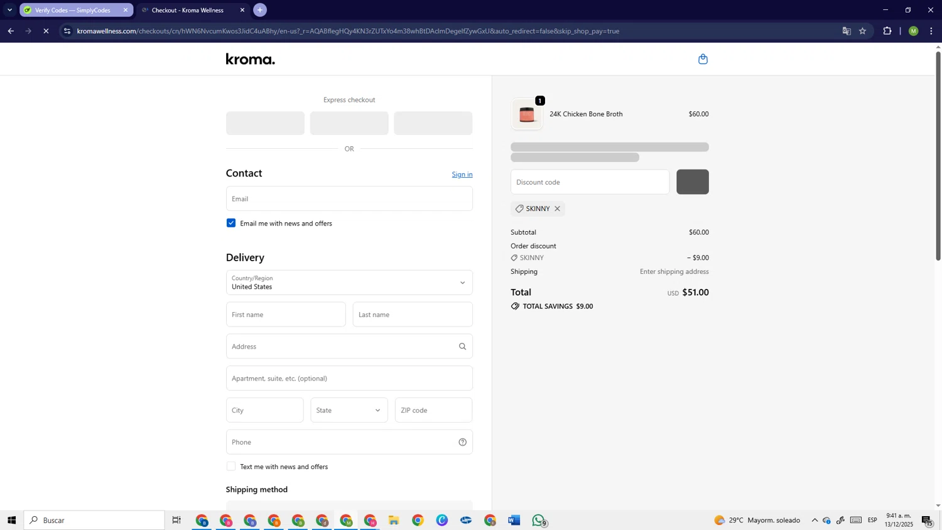Click the taskbar clock showing 9:41 a. m.
The image size is (942, 530).
[x=899, y=520]
